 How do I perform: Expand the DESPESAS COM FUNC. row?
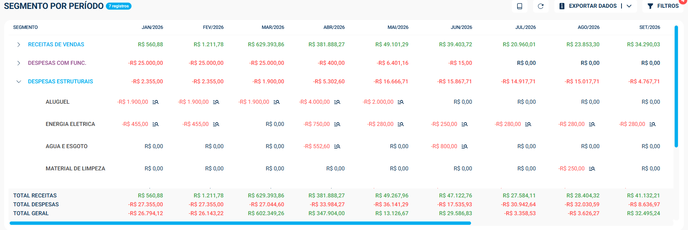(19, 63)
